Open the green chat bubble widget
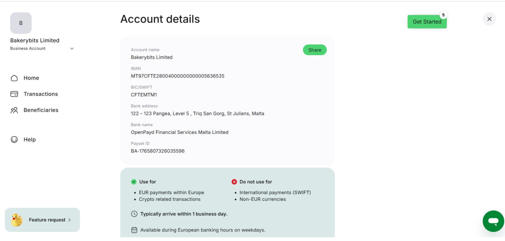Screen dimensions: 505x241 493,221
